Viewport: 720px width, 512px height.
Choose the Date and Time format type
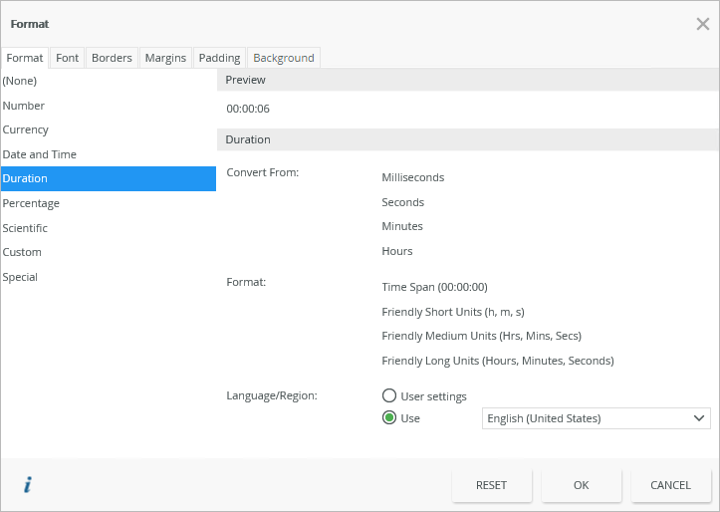point(40,154)
